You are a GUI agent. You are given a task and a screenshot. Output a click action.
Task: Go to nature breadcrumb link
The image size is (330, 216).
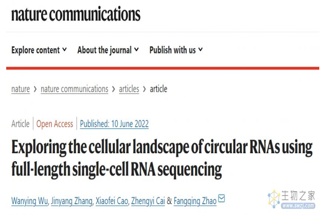click(x=21, y=89)
